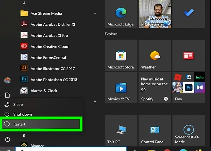Viewport: 211px width, 151px height.
Task: Open Adobe FormsCentral
Action: coord(48,57)
